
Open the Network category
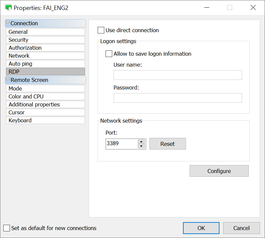click(45, 56)
